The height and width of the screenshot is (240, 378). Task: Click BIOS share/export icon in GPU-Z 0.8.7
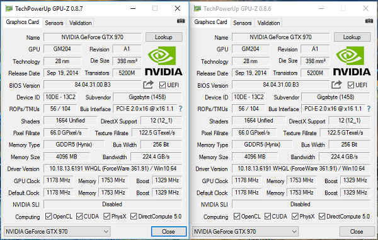148,85
